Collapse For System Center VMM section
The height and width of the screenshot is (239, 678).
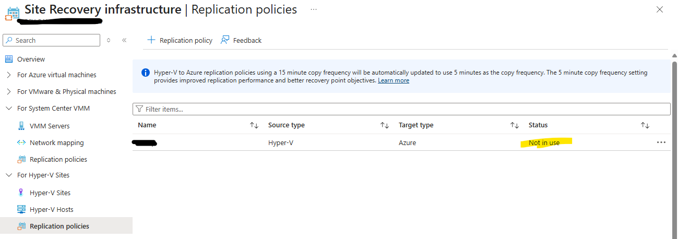tap(9, 109)
